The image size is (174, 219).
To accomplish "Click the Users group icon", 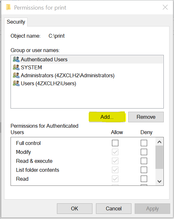I will [x=16, y=83].
